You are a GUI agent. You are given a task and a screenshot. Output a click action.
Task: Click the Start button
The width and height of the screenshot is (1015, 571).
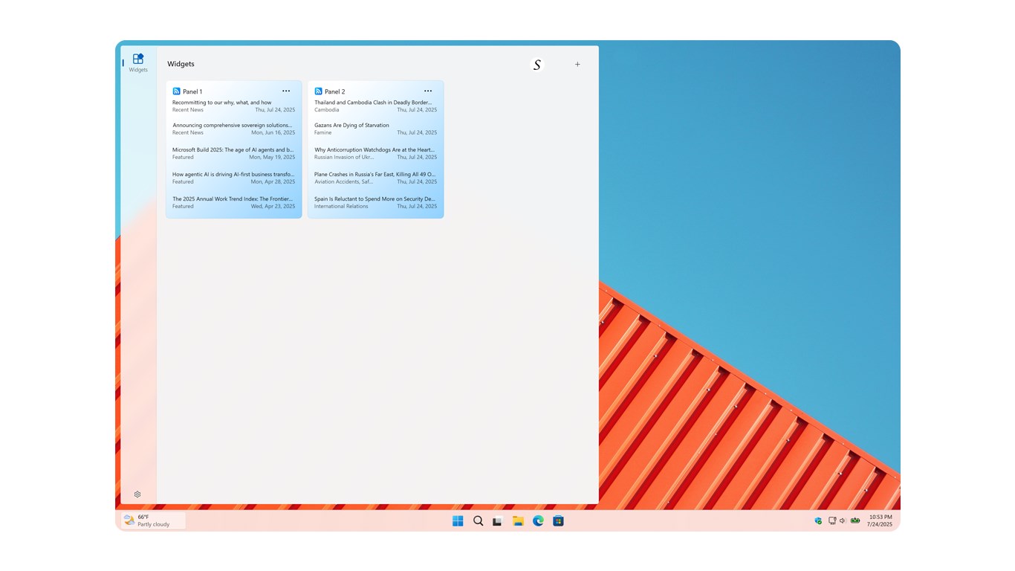click(x=458, y=520)
